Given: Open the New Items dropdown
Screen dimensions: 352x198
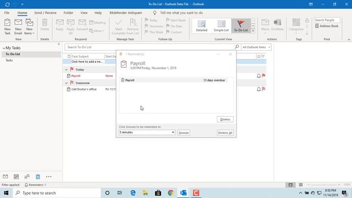Looking at the screenshot, I should click(29, 26).
